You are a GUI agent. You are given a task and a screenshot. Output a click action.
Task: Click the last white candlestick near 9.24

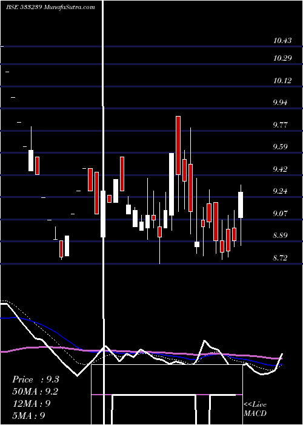click(x=241, y=205)
